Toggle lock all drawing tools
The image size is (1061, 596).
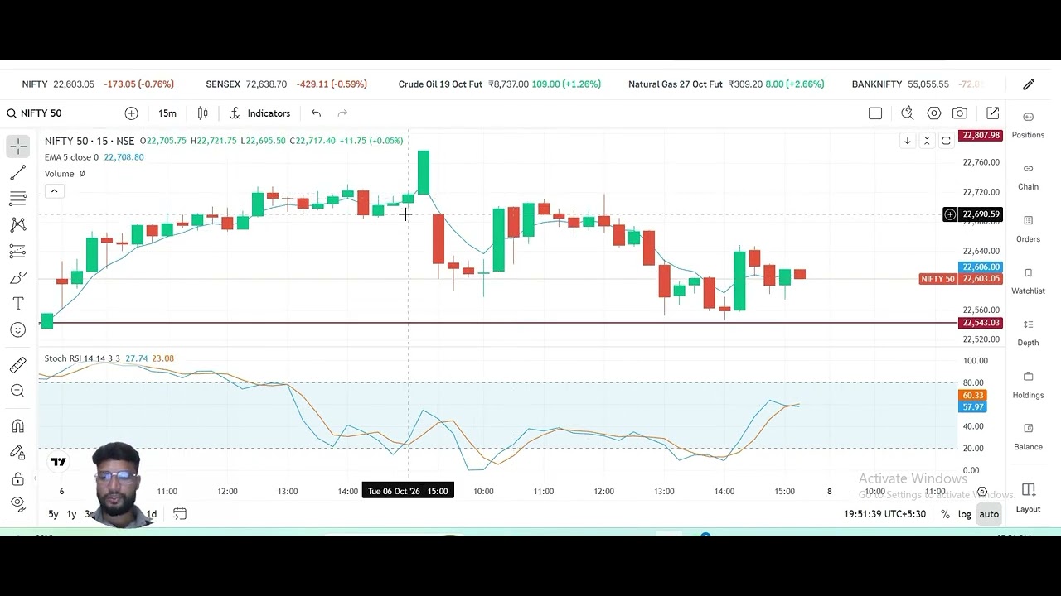coord(18,479)
